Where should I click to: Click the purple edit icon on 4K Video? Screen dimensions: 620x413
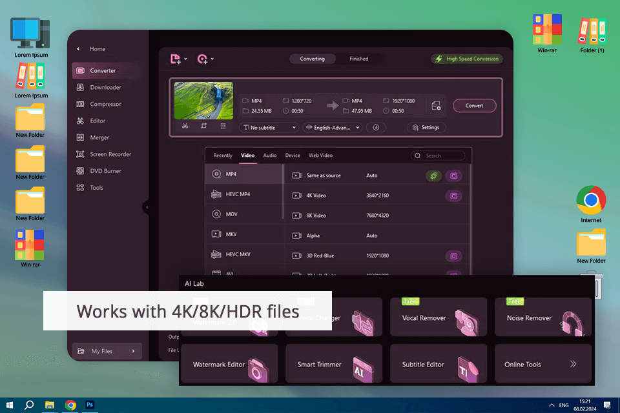click(x=453, y=196)
